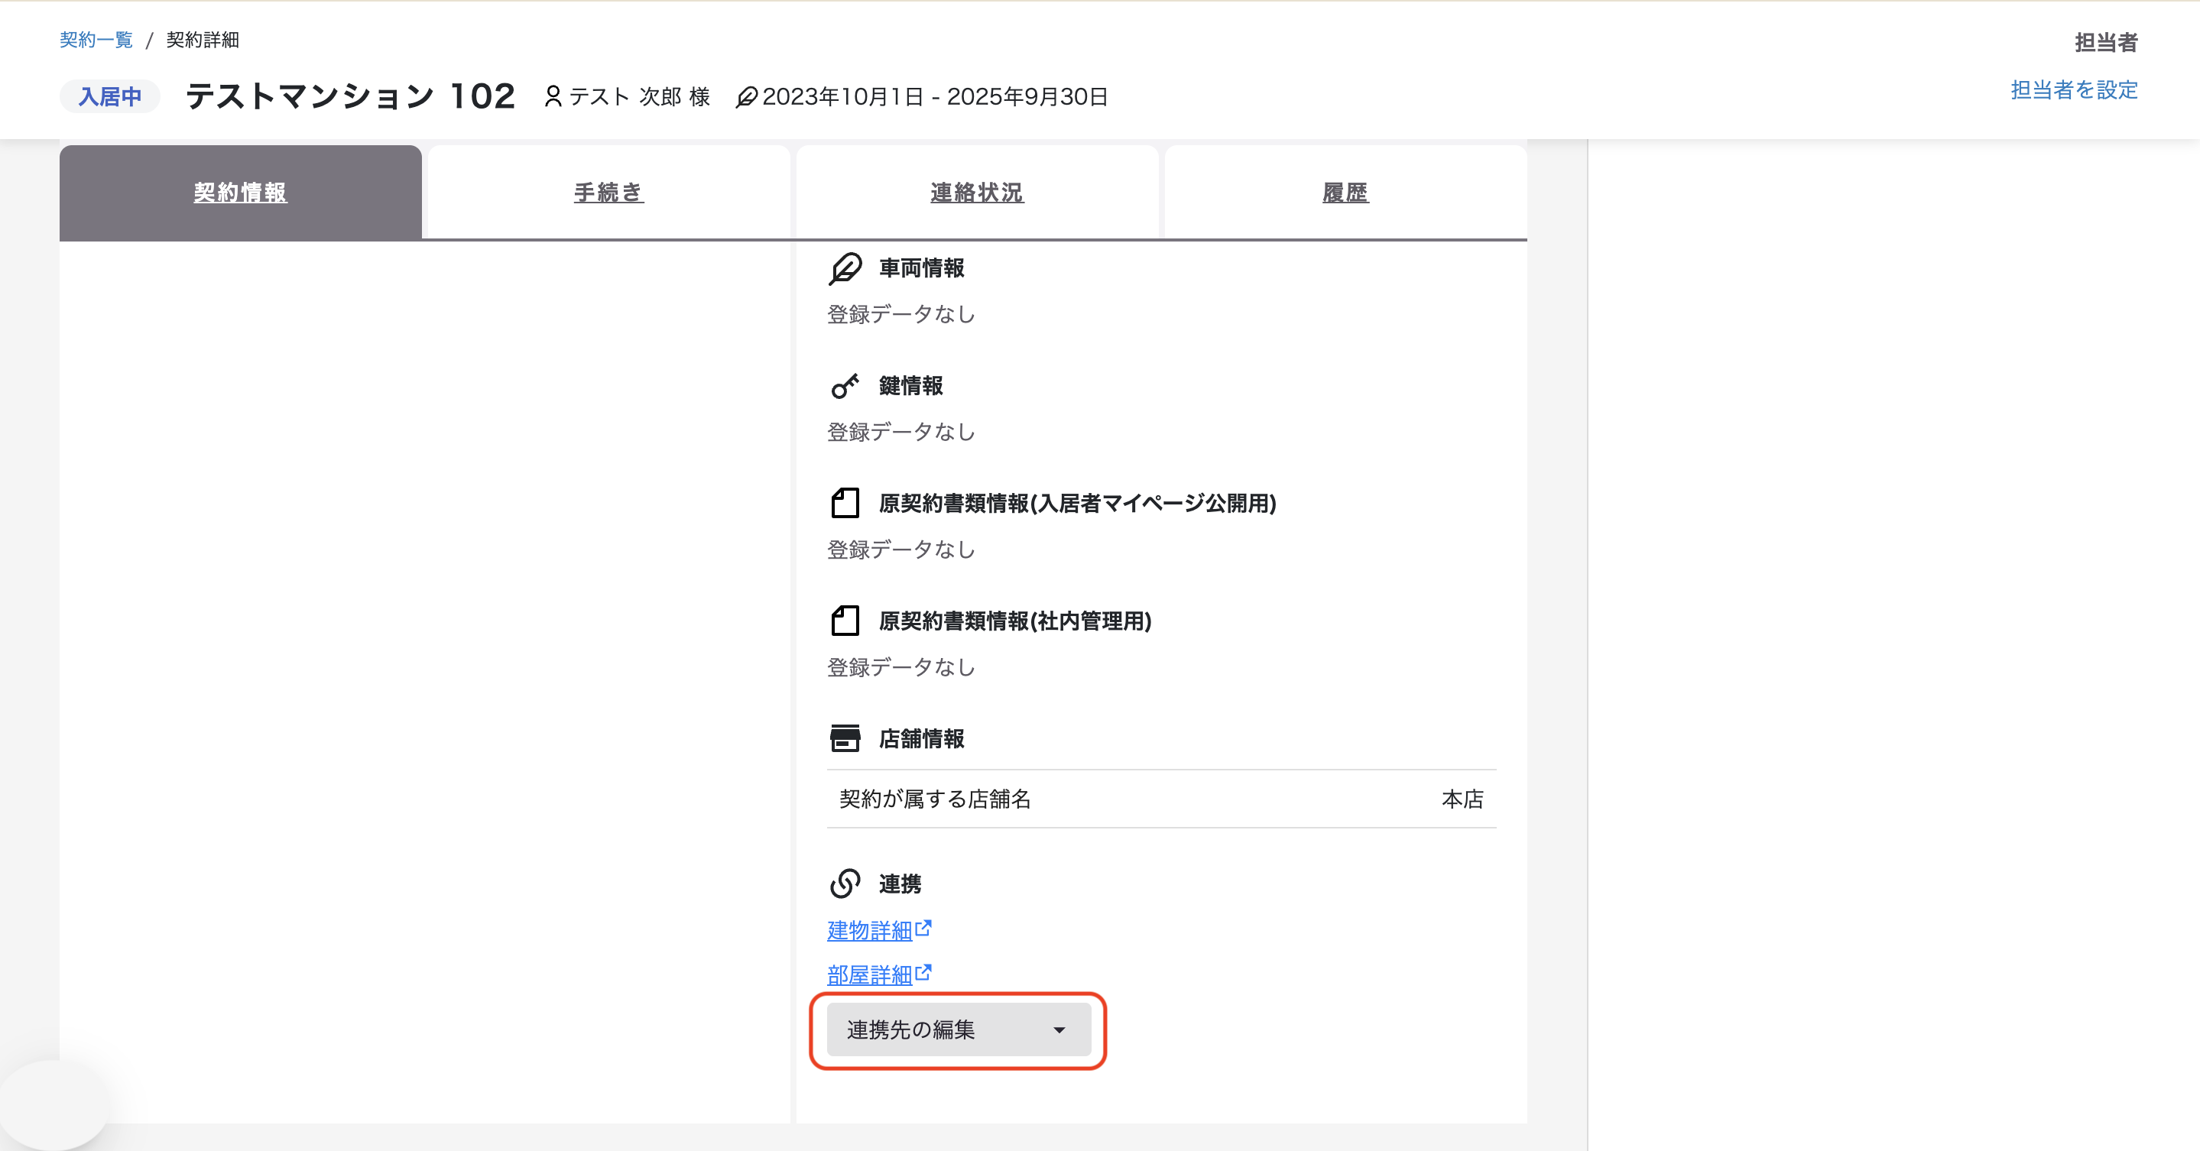Click the 連携 section heading

(x=900, y=884)
